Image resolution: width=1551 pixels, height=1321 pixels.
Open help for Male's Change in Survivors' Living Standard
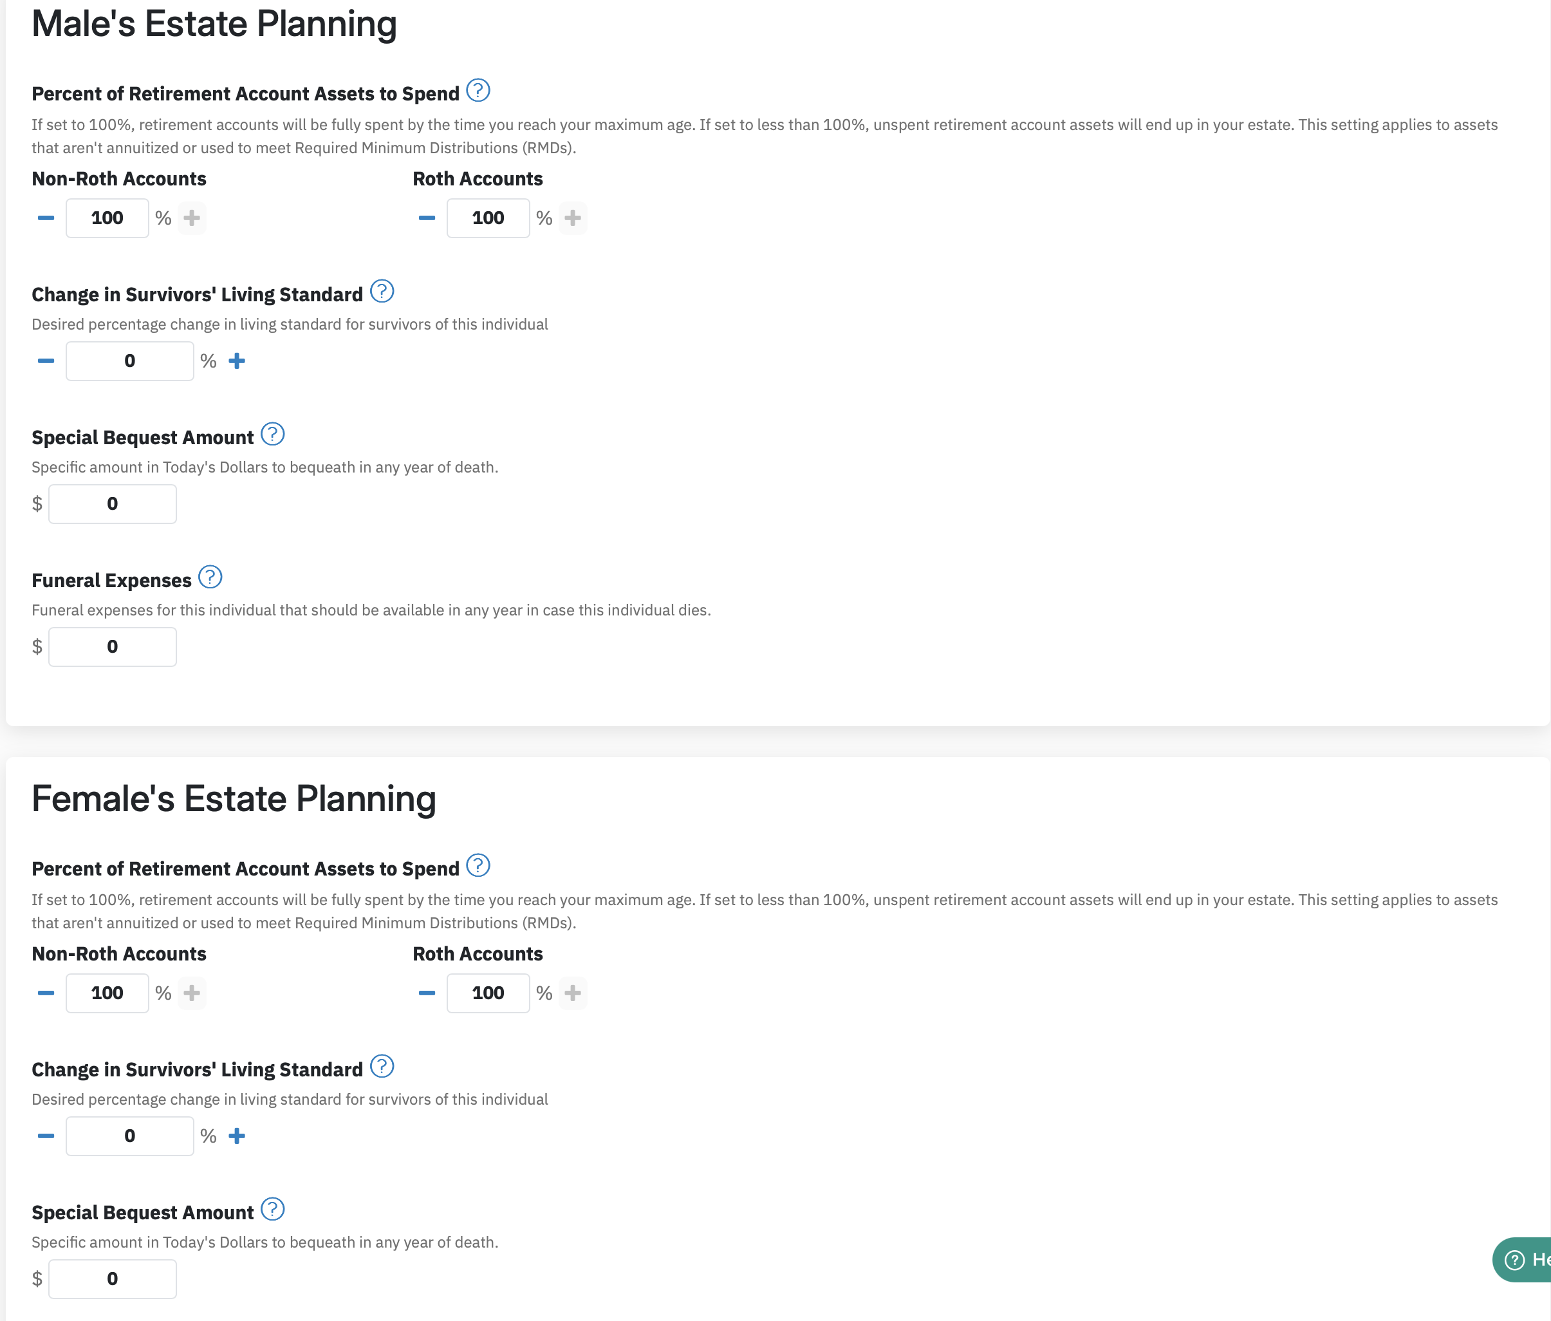pos(382,292)
